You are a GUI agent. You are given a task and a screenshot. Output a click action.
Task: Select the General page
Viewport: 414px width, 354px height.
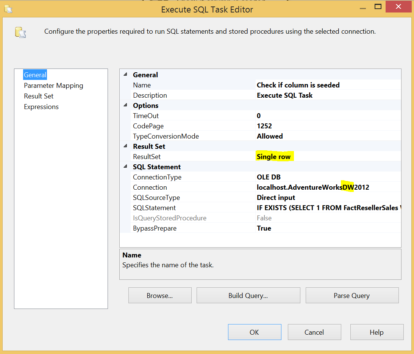coord(35,75)
